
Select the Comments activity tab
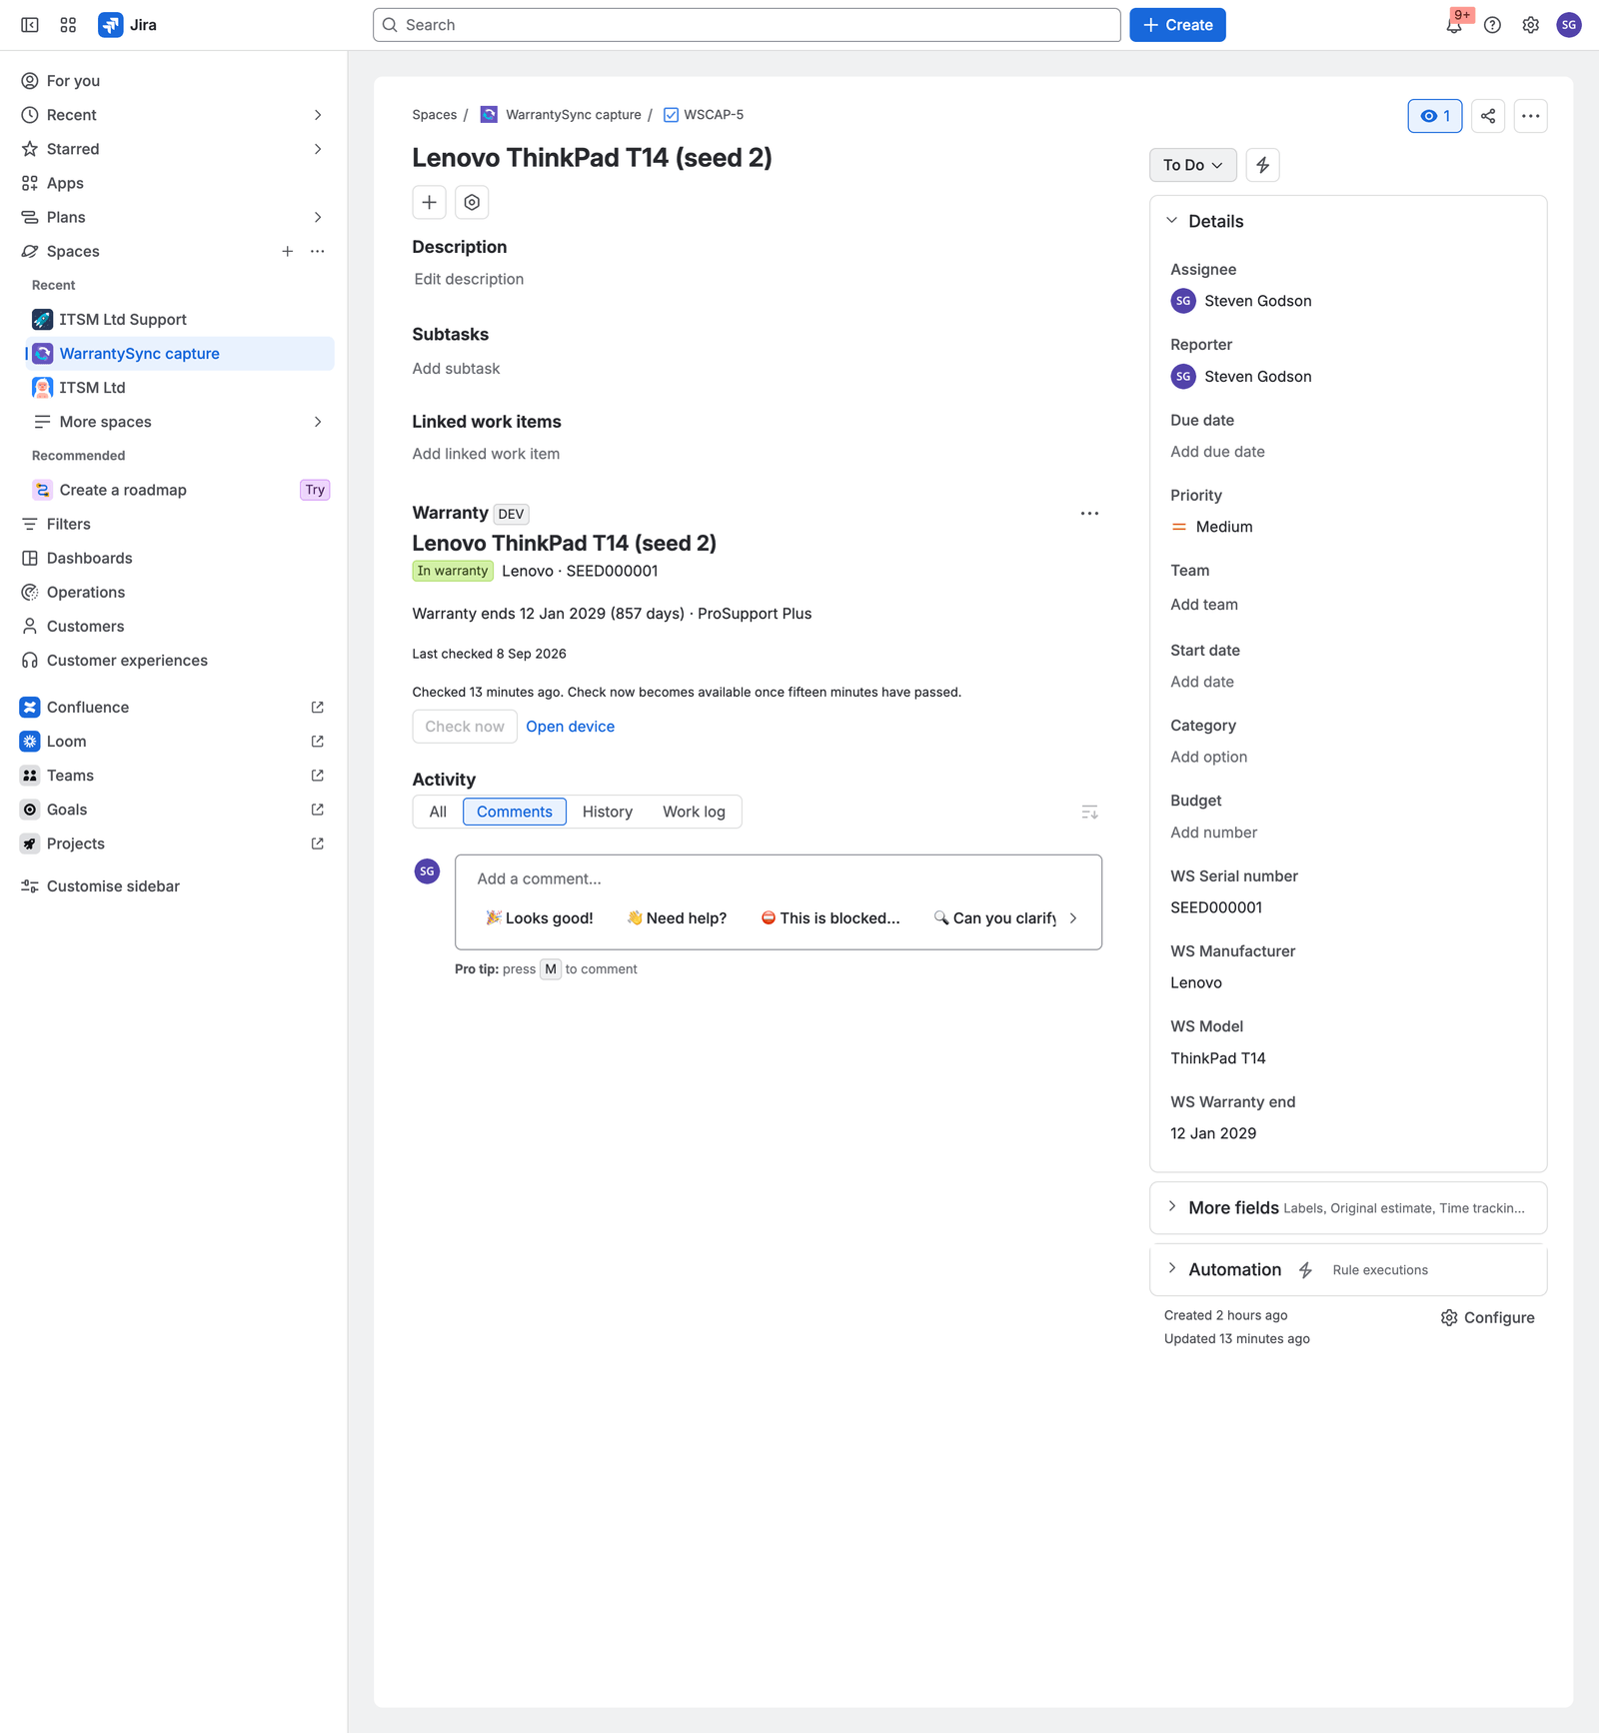(x=515, y=813)
